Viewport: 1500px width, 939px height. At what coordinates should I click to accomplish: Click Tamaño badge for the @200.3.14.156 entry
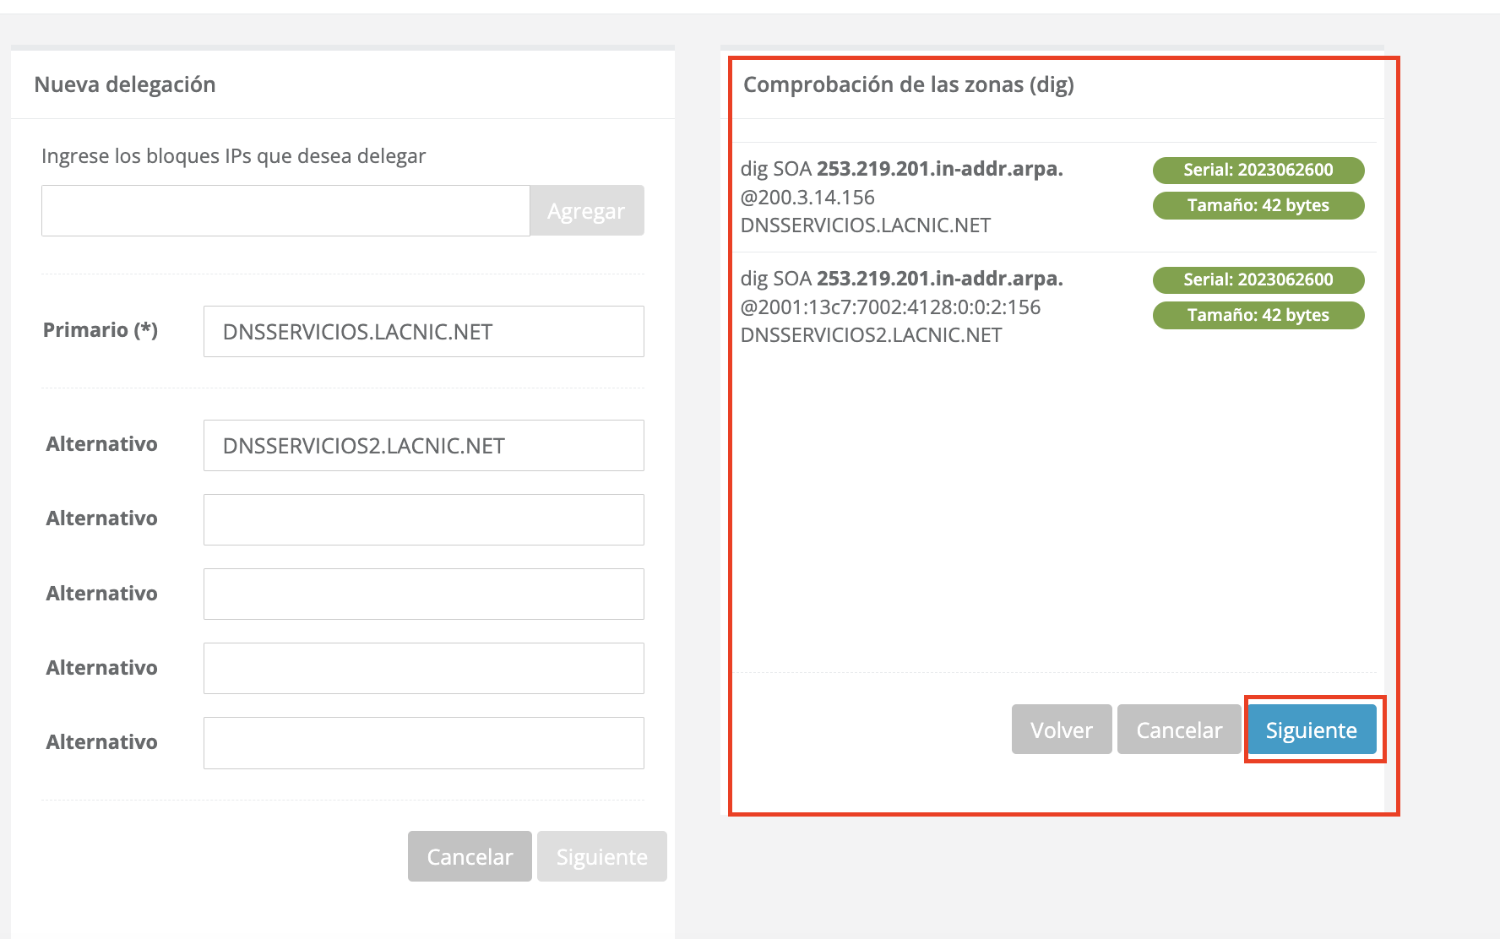(x=1258, y=205)
